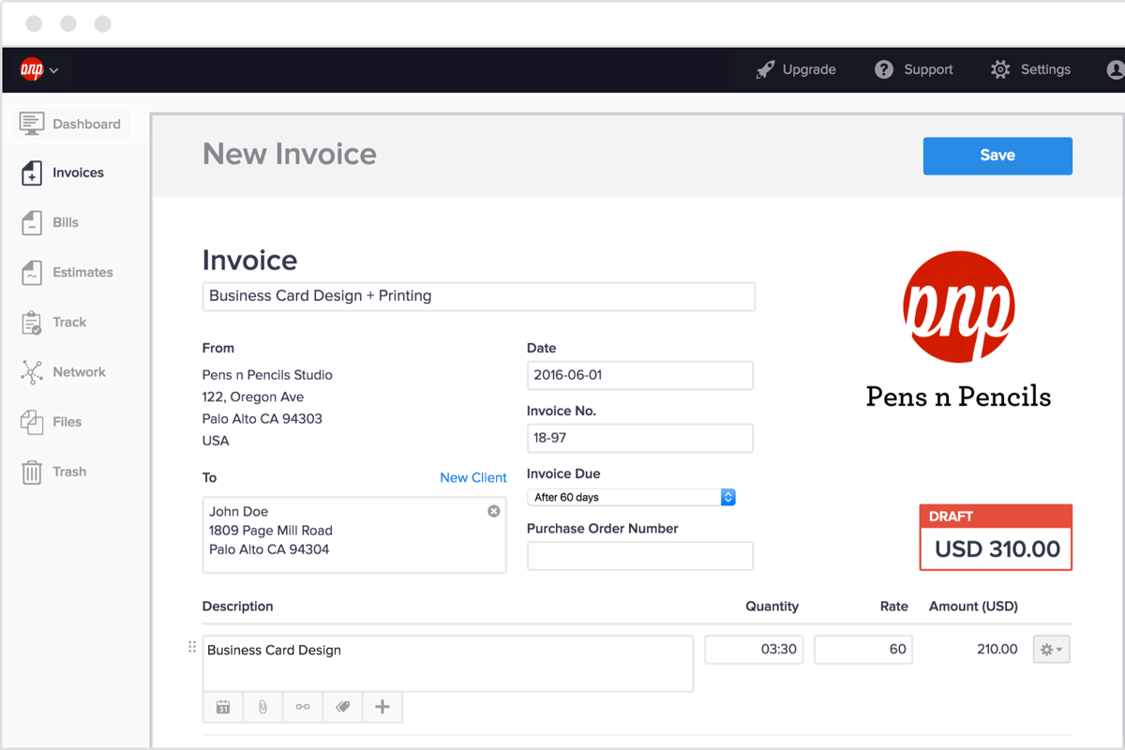The width and height of the screenshot is (1125, 750).
Task: Click the paperclip attachment icon
Action: coord(262,707)
